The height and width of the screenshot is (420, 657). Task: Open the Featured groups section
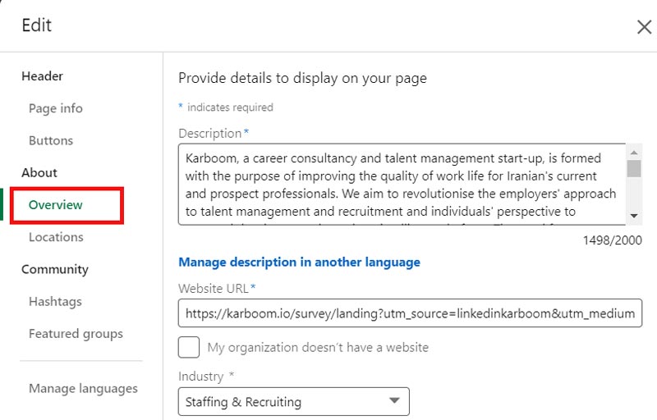[x=76, y=334]
